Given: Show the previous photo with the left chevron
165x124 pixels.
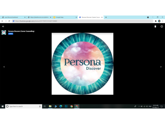Looking at the screenshot, I should 4,67.
